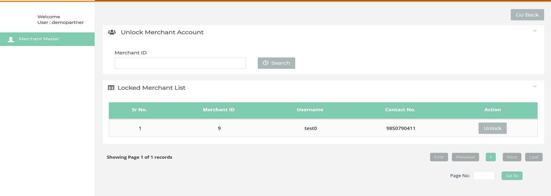The height and width of the screenshot is (196, 551).
Task: Click the Contact No. column header
Action: pyautogui.click(x=400, y=110)
